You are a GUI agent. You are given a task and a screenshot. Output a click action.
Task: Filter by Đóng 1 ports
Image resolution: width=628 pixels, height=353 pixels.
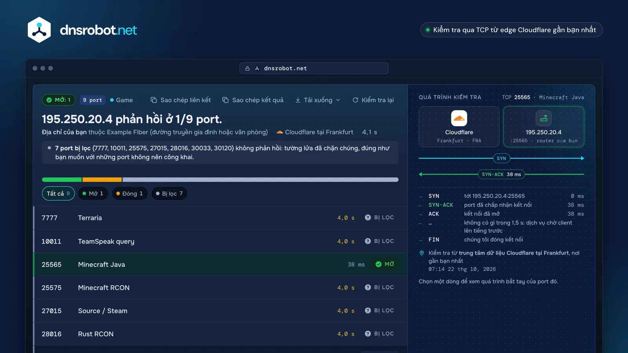[130, 193]
